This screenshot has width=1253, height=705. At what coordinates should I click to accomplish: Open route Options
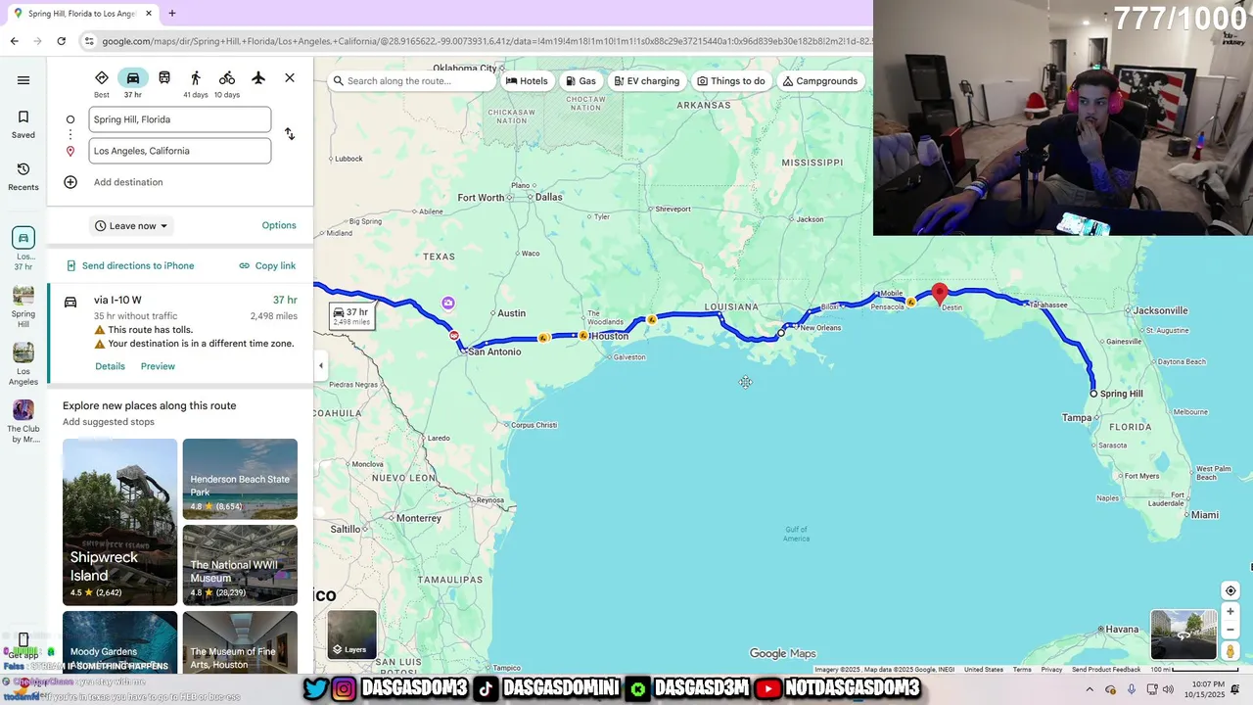pyautogui.click(x=279, y=225)
